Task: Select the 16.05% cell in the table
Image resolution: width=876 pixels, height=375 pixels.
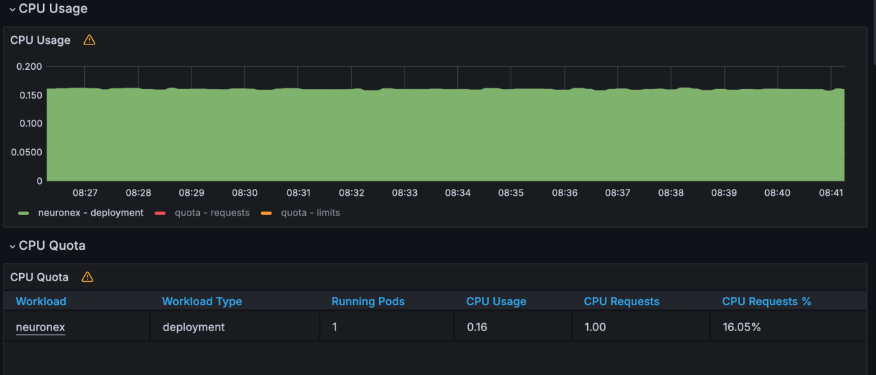Action: pyautogui.click(x=742, y=327)
